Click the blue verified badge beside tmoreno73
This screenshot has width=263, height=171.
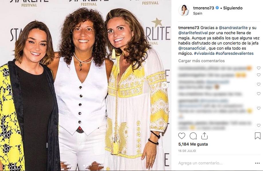(x=217, y=8)
